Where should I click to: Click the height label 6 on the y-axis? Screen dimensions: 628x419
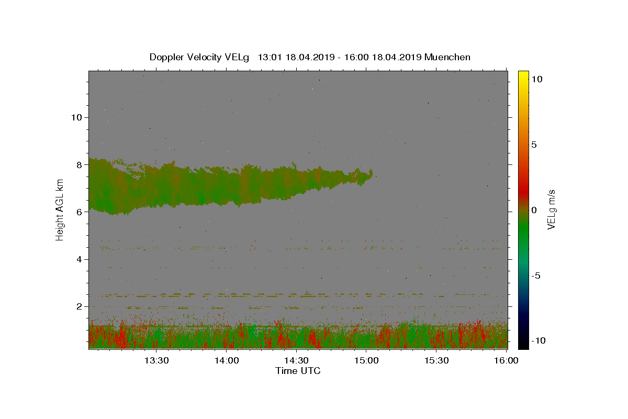point(80,212)
